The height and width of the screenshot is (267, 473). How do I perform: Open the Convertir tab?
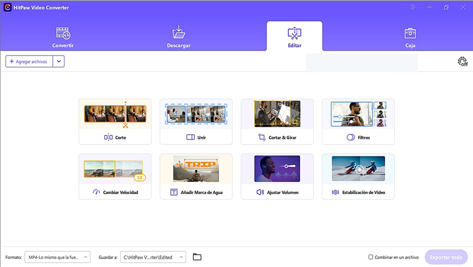[x=63, y=37]
